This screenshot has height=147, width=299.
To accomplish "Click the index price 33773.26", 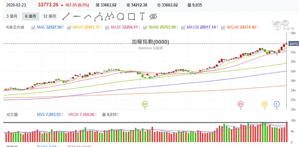I will click(x=48, y=5).
